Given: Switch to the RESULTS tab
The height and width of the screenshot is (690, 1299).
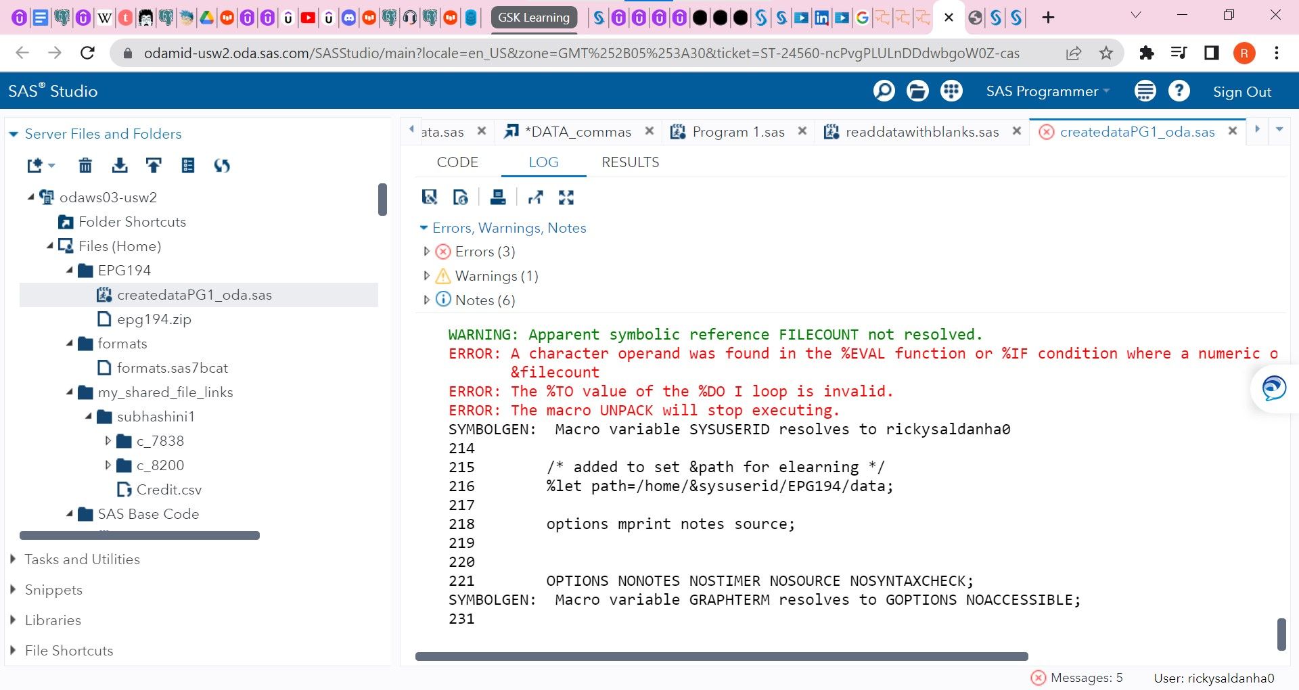Looking at the screenshot, I should [x=630, y=162].
